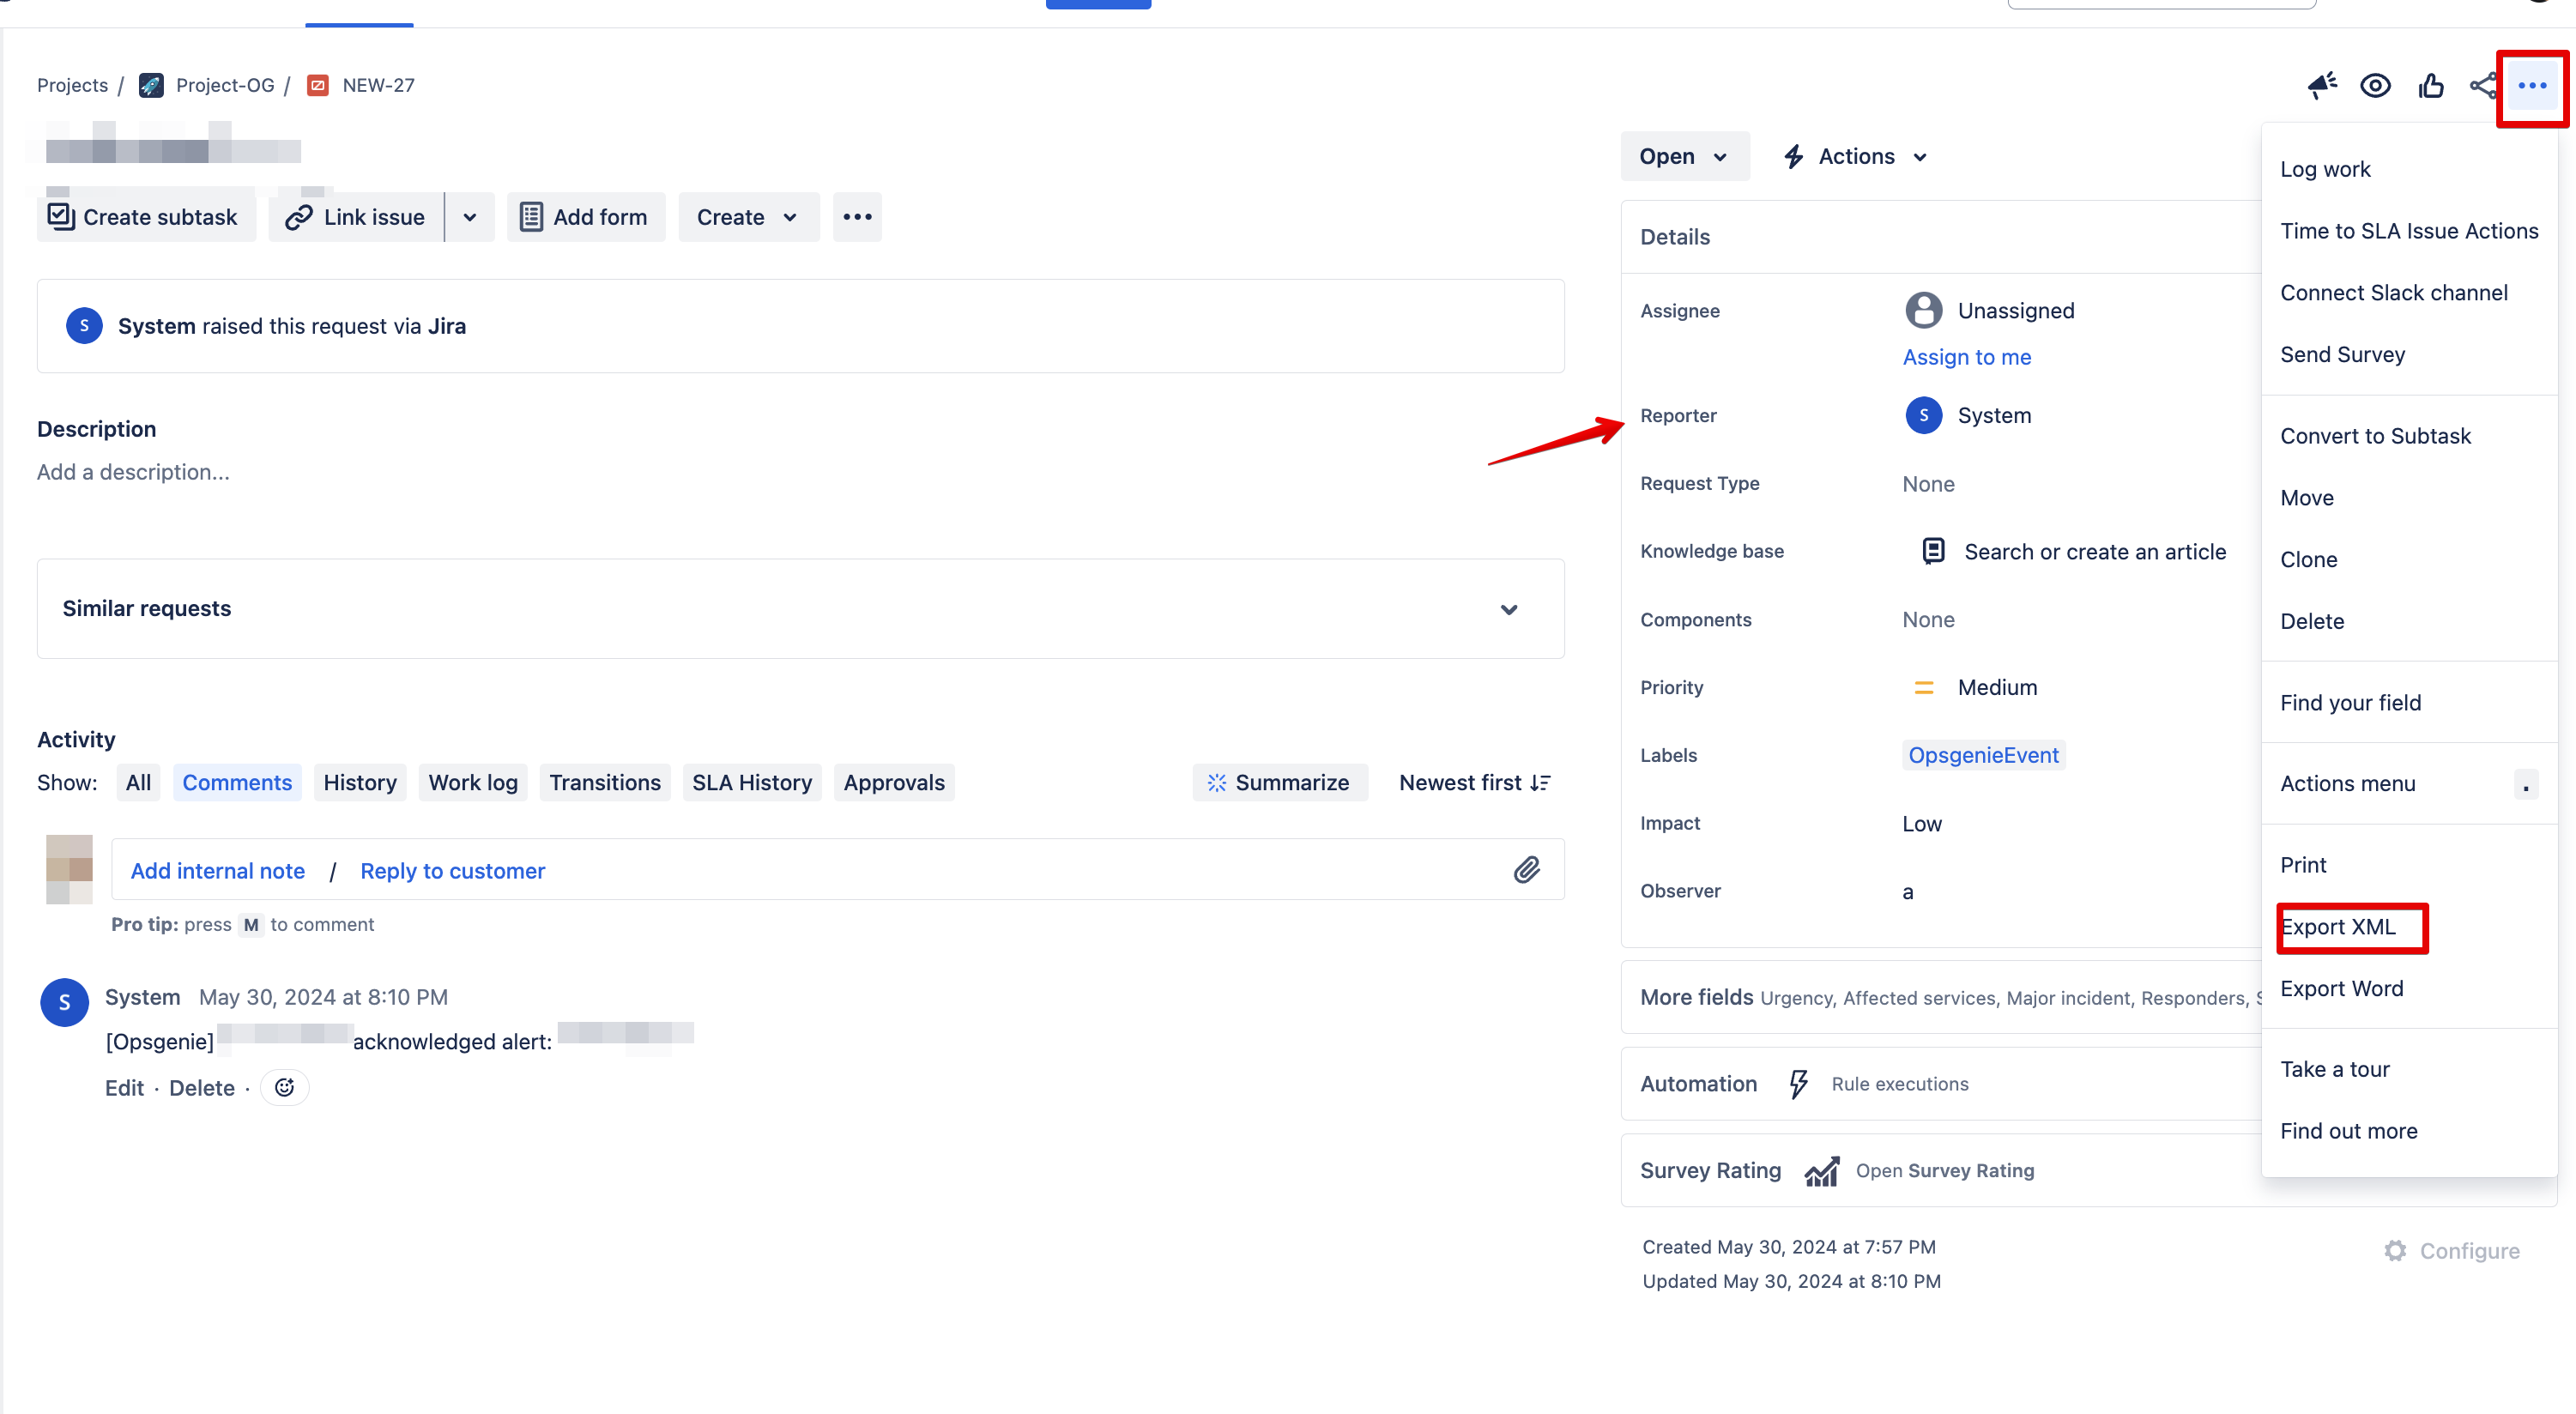Add emoji reaction to System comment
This screenshot has width=2576, height=1414.
(x=284, y=1087)
